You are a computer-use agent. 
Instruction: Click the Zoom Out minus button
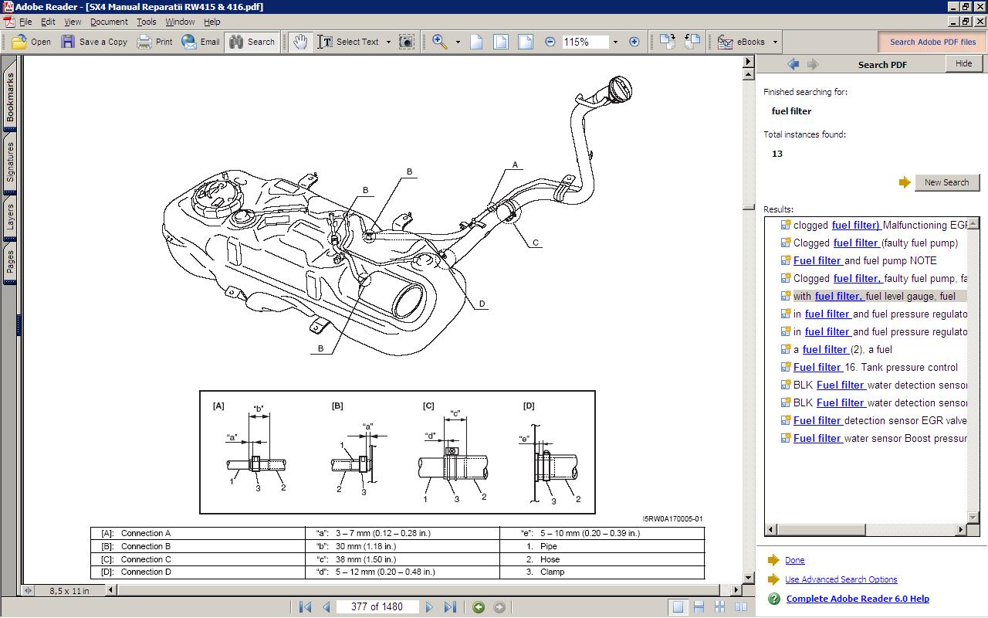tap(550, 42)
